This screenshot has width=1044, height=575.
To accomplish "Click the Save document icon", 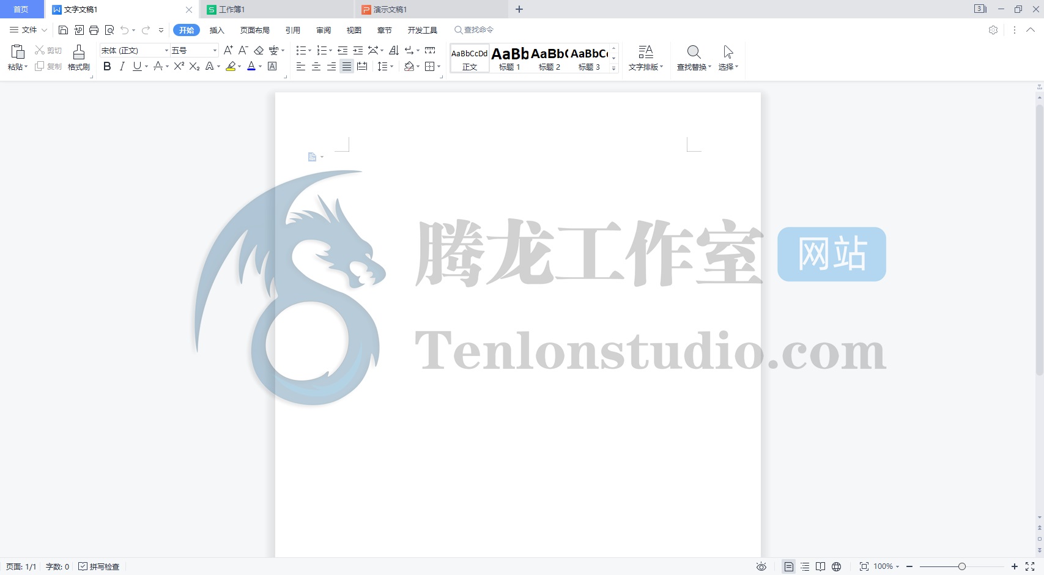I will [63, 30].
